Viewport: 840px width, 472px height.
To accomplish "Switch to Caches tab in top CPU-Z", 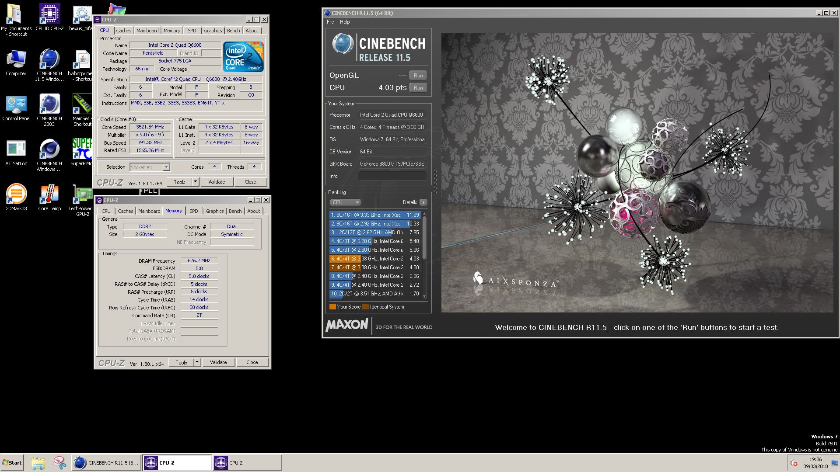I will 123,31.
